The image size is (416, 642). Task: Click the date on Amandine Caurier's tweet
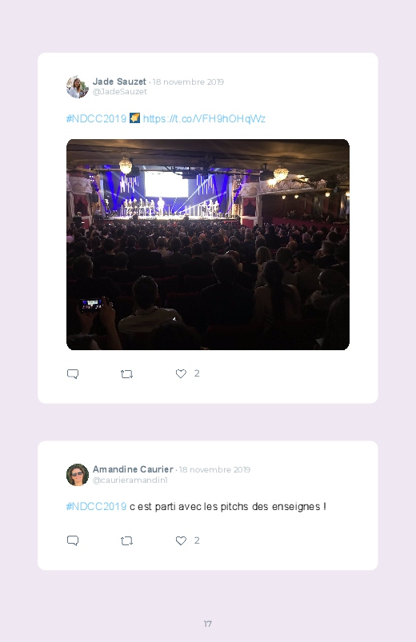coord(214,469)
